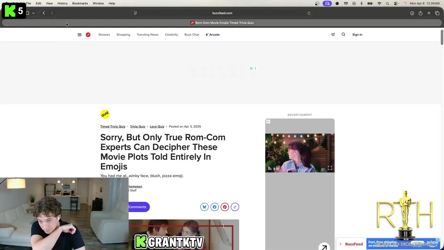Open the Window menu
This screenshot has width=444, height=250.
pyautogui.click(x=98, y=3)
